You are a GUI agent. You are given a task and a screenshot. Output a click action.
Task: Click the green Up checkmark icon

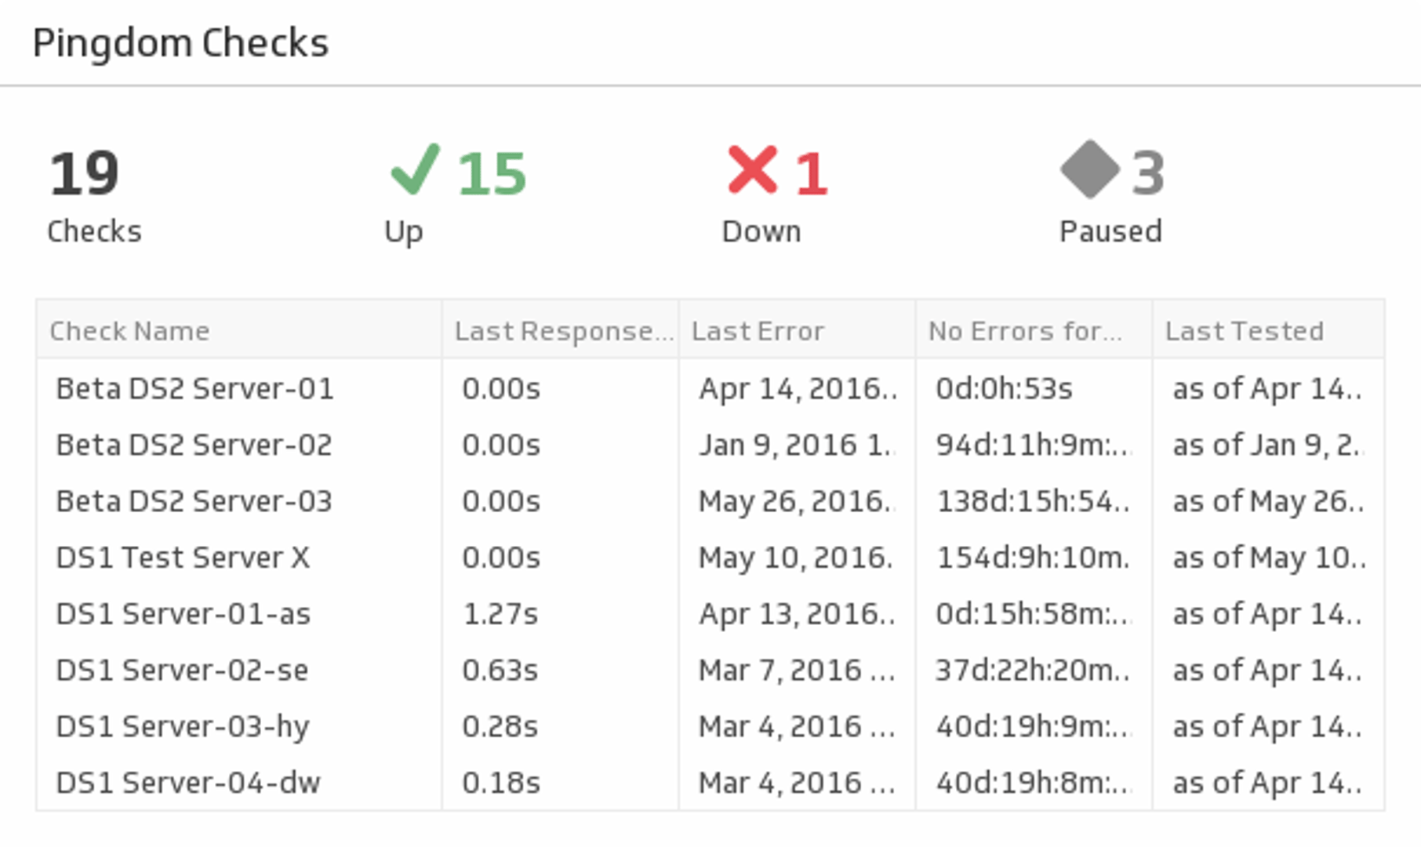(415, 170)
